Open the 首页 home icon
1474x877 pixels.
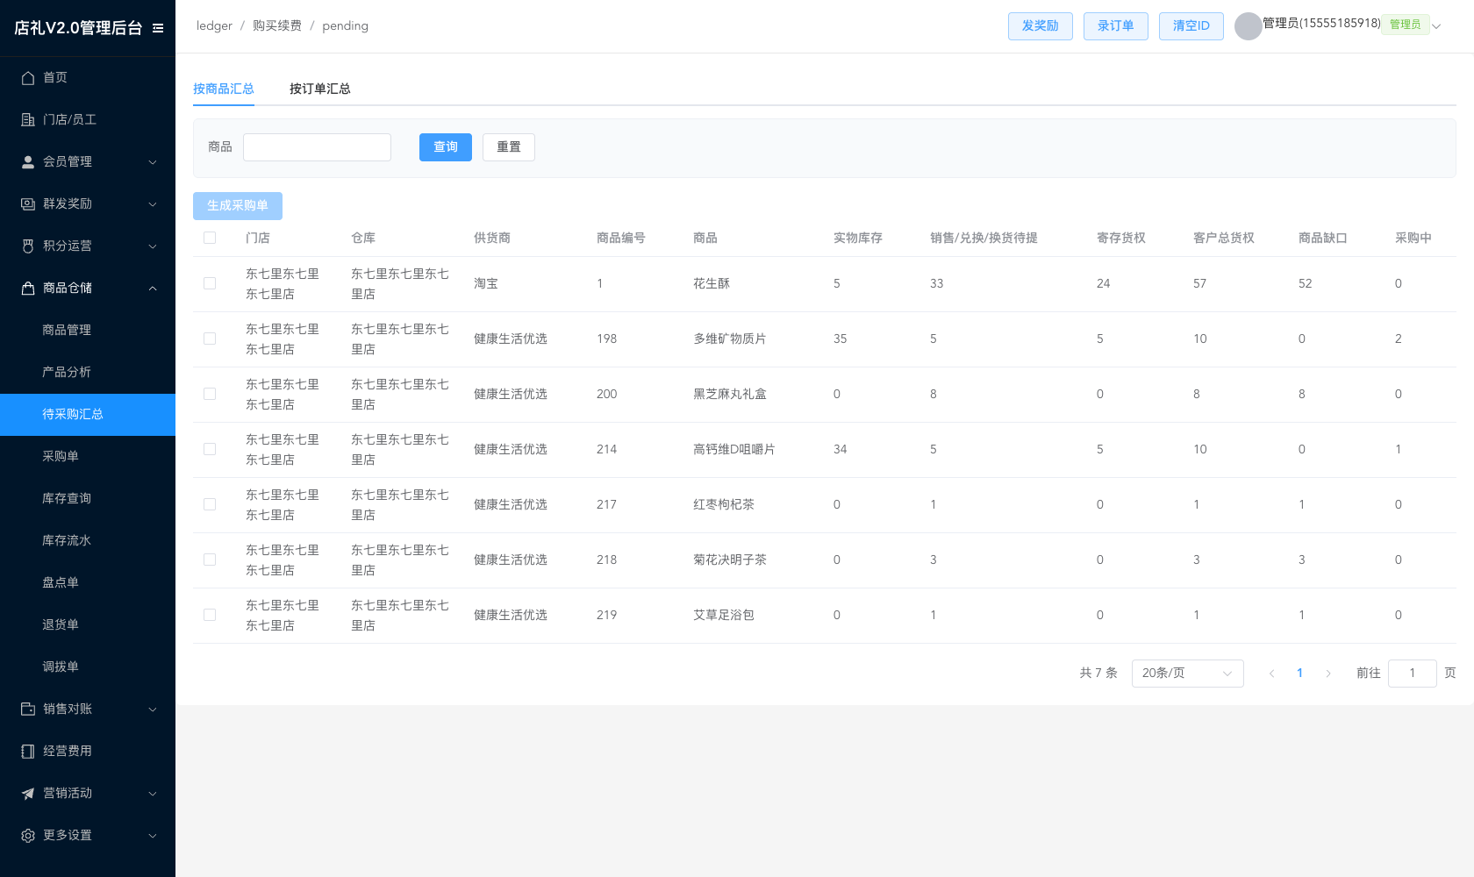[x=28, y=78]
